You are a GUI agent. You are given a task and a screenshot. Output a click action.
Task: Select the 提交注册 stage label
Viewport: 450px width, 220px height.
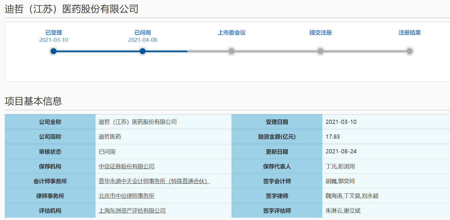tap(321, 33)
